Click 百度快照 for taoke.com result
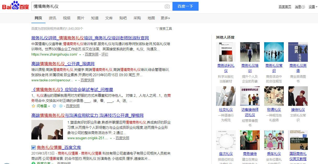 (87, 80)
